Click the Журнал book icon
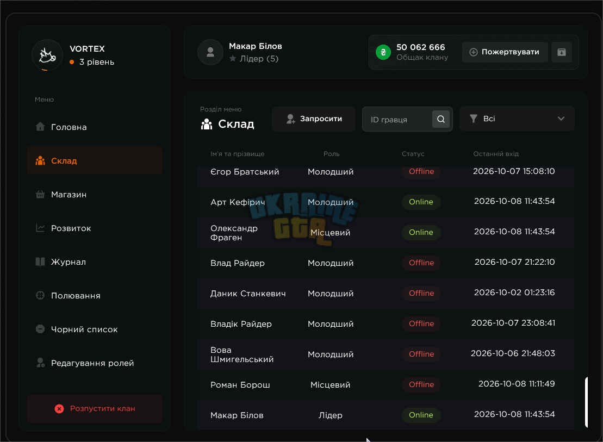This screenshot has height=442, width=603. [40, 262]
